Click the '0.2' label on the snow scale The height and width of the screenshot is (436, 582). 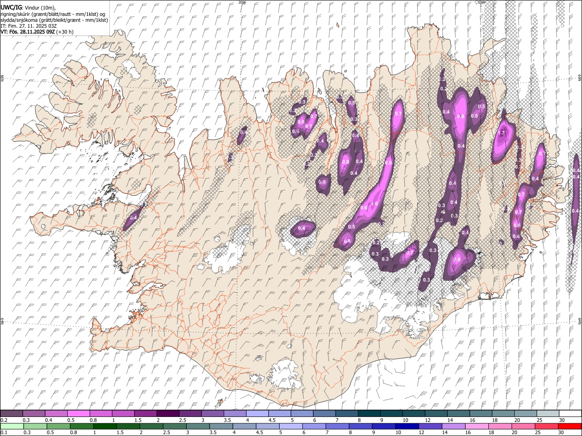[x=4, y=420]
